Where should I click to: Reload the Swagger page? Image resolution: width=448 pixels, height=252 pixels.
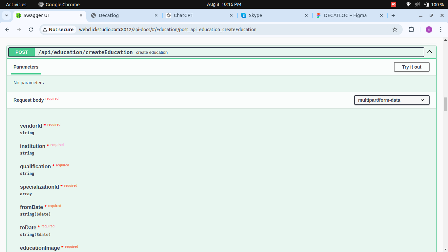31,30
